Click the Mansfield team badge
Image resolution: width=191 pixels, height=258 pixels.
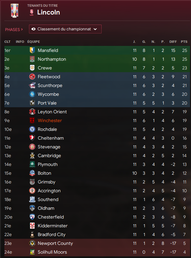tap(32, 50)
